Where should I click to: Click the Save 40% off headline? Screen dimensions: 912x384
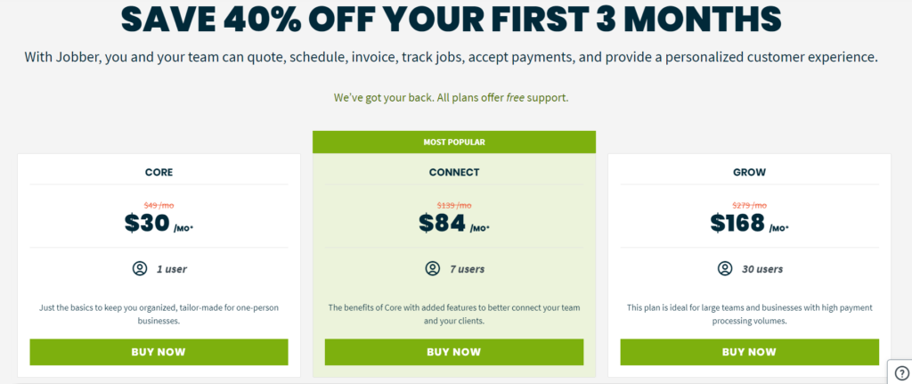[451, 20]
